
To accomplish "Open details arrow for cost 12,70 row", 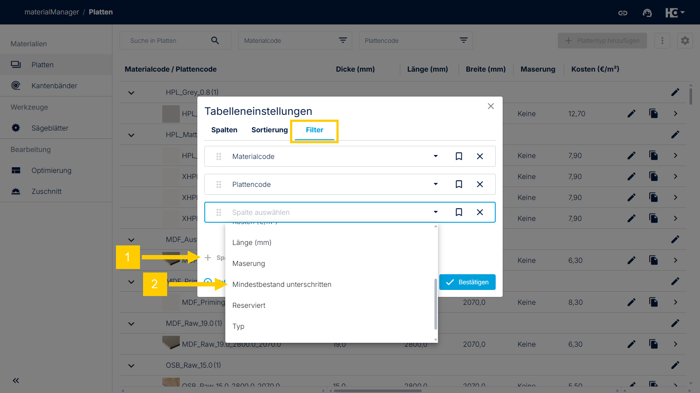I will click(x=675, y=114).
